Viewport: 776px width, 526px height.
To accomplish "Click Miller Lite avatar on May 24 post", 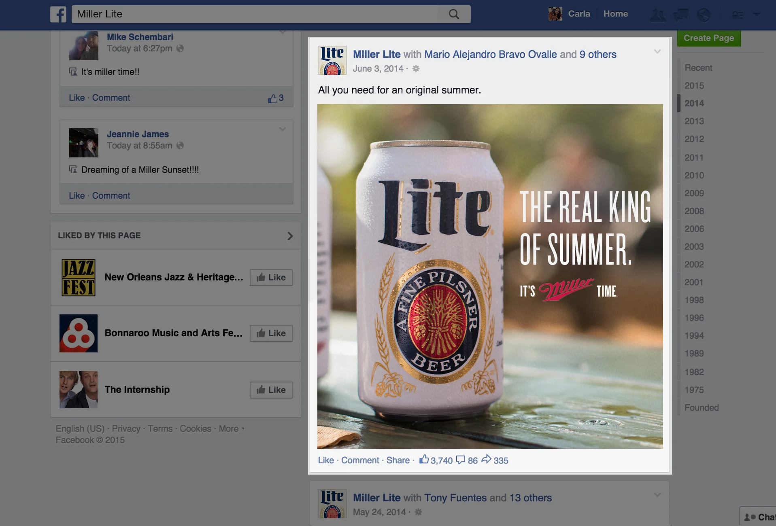I will point(332,504).
